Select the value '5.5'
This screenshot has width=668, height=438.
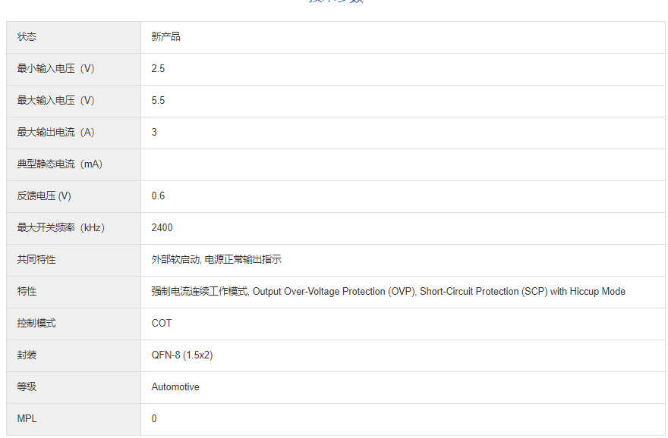click(158, 101)
